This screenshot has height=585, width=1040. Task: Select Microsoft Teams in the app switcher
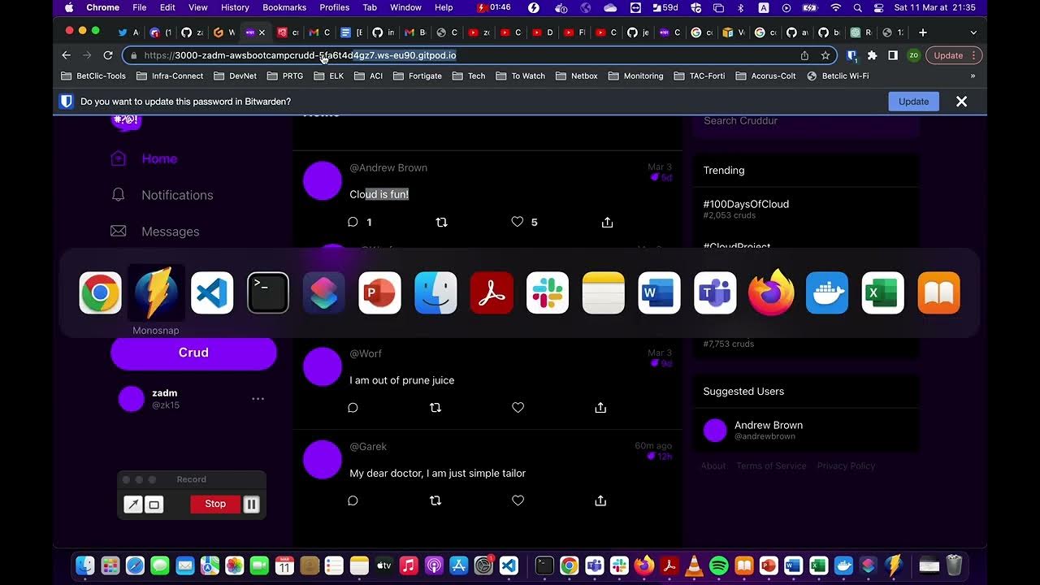tap(715, 292)
